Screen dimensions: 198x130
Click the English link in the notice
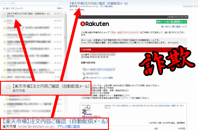tap(175, 43)
